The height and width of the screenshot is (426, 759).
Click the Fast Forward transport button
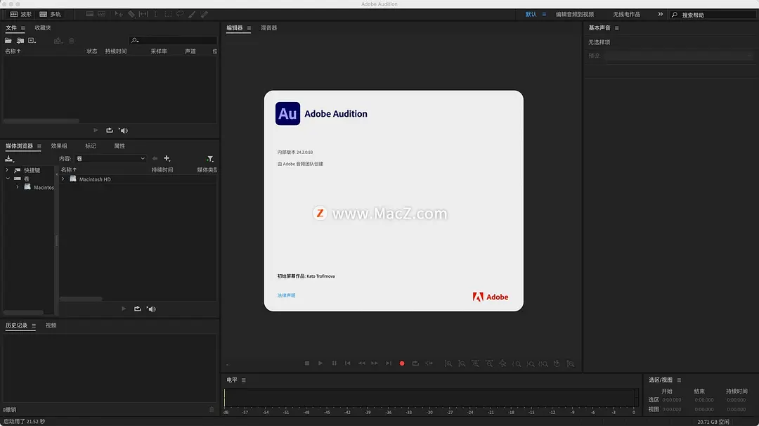[x=375, y=363]
